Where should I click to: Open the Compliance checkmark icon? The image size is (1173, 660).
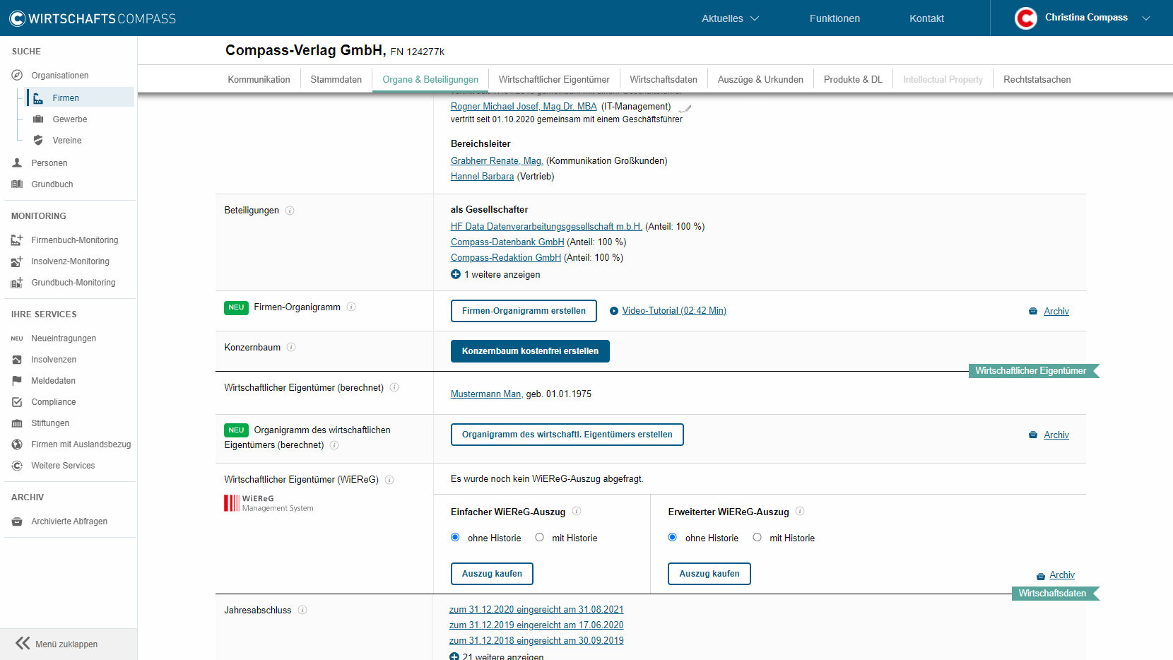click(x=17, y=402)
